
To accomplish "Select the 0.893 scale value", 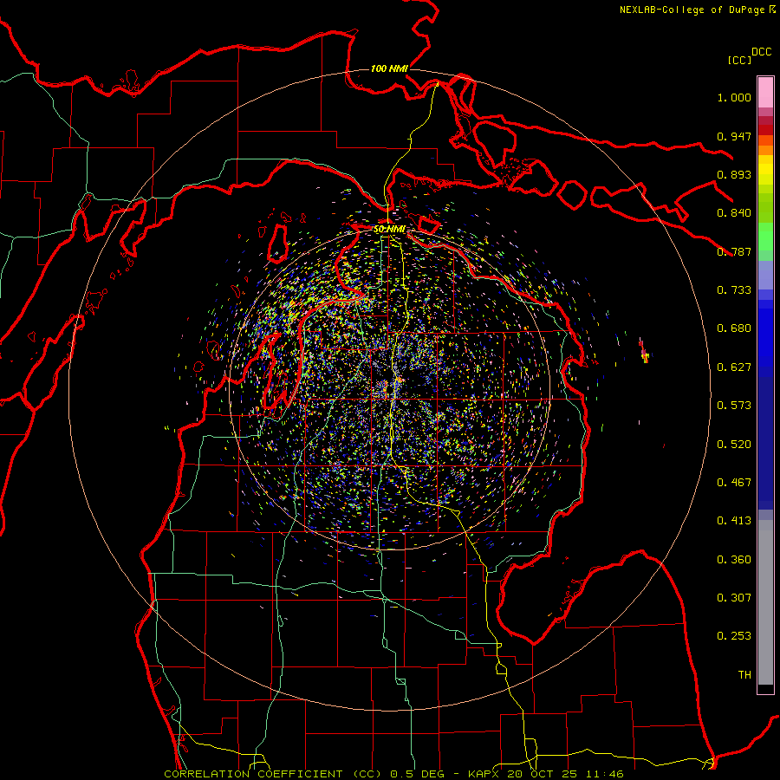I will 734,174.
